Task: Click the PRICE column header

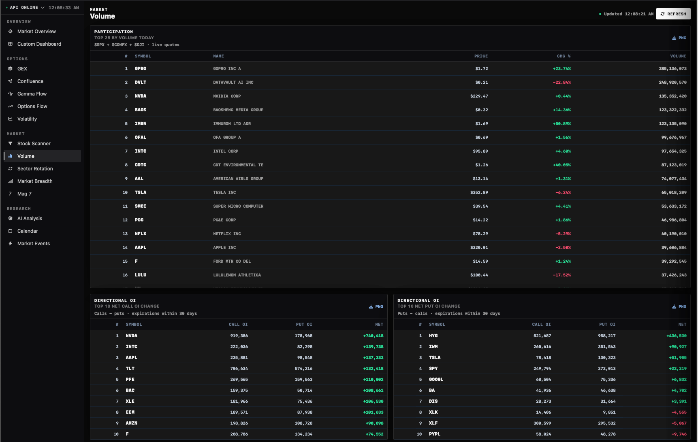Action: coord(481,56)
